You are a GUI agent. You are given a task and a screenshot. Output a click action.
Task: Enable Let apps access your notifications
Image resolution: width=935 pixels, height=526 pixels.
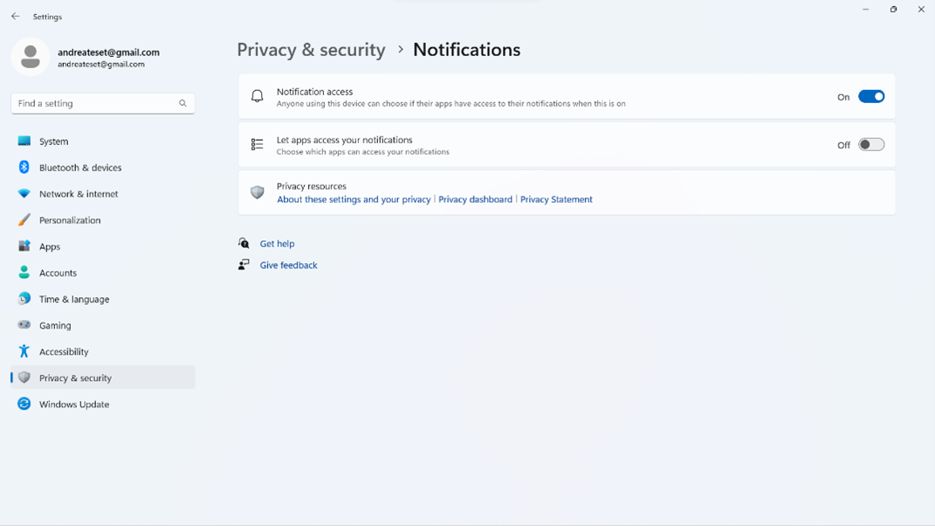coord(870,145)
